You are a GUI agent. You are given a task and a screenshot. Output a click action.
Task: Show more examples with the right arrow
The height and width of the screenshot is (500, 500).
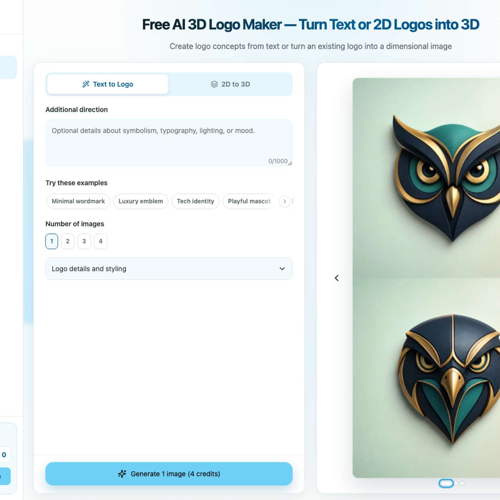(285, 201)
